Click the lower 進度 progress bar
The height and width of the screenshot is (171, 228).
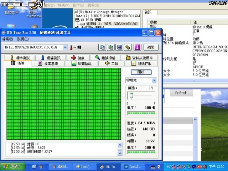141,152
